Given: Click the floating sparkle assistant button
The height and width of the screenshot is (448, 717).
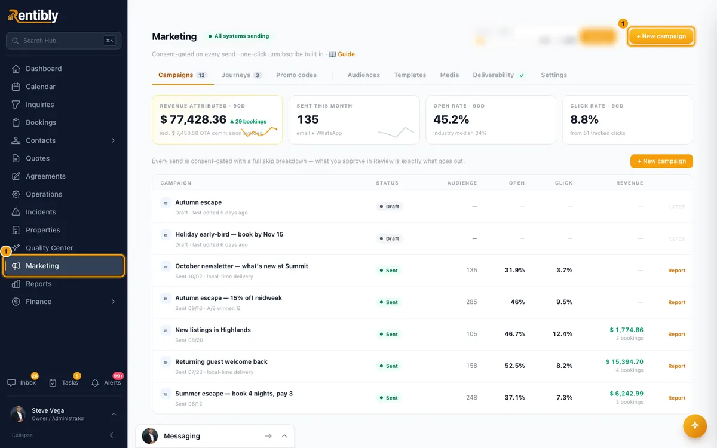Looking at the screenshot, I should pos(695,425).
